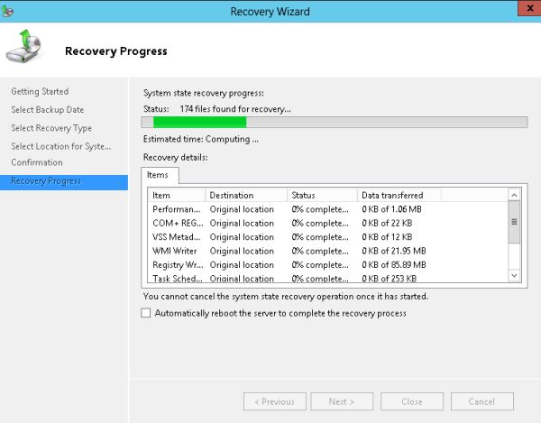Select the Items tab
541x423 pixels.
coord(160,175)
